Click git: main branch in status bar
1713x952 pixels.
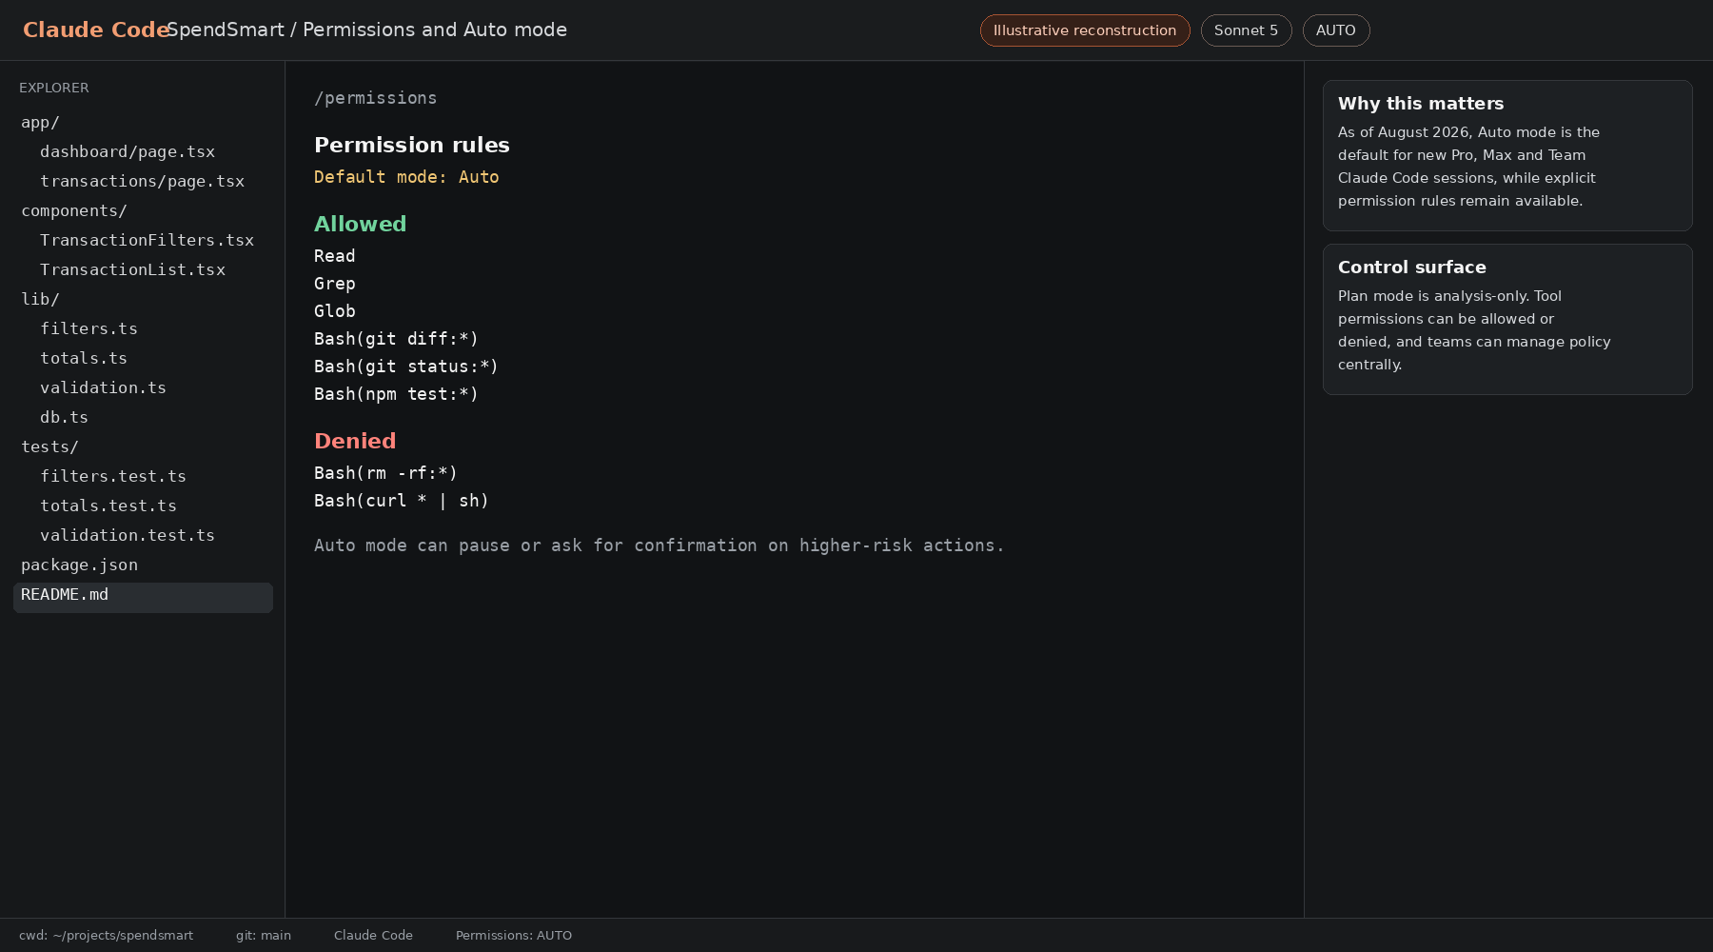[264, 936]
